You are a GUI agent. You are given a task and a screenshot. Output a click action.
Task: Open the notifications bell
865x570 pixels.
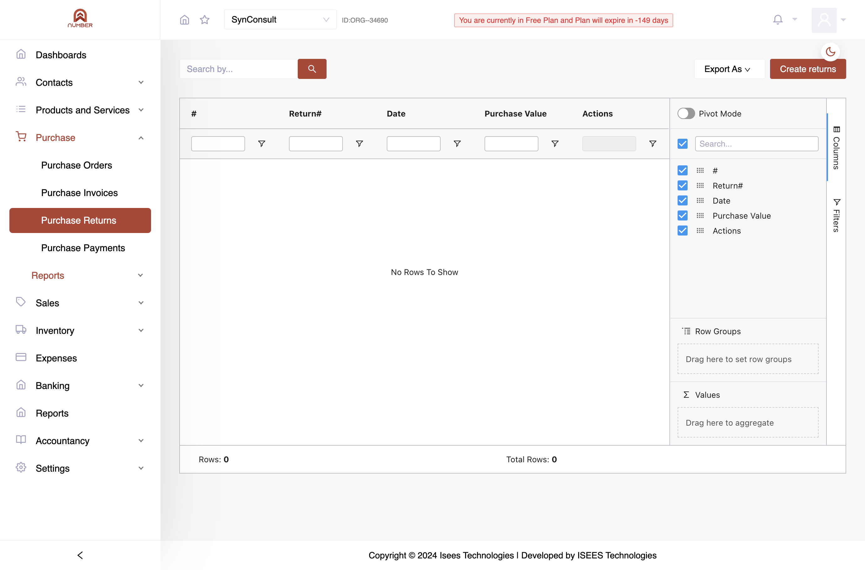point(778,20)
